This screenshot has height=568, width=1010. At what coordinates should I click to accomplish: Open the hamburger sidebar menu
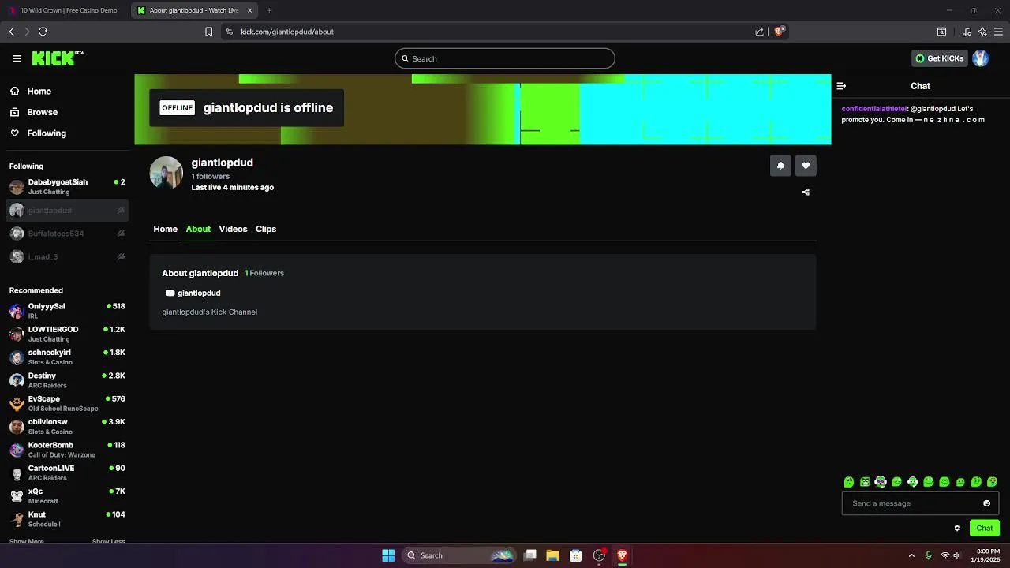click(17, 58)
